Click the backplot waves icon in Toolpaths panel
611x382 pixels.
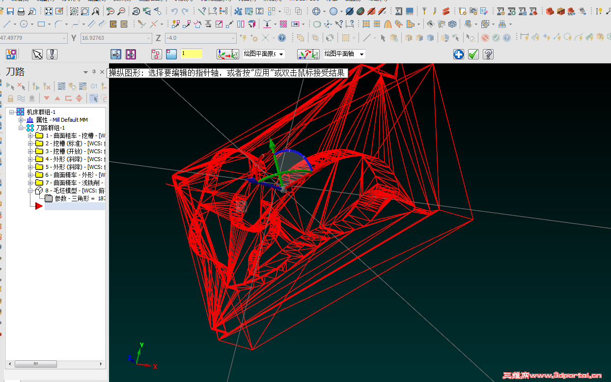[61, 86]
